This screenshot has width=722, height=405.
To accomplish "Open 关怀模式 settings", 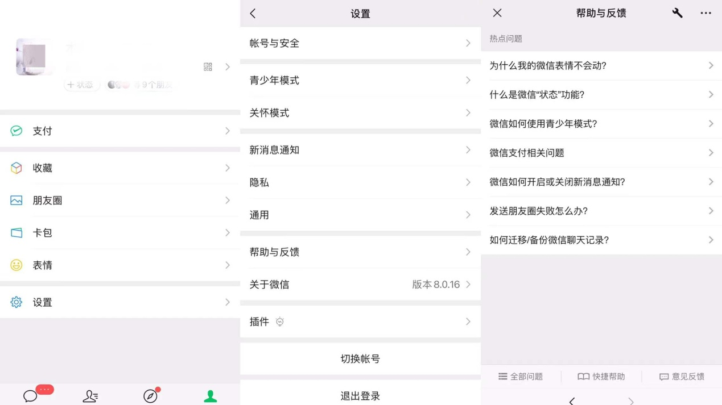I will click(x=361, y=113).
